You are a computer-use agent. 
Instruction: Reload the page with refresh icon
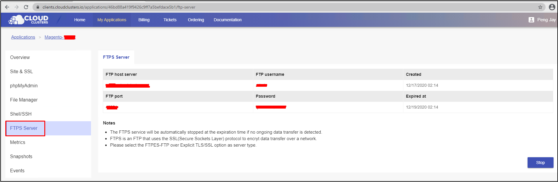26,7
